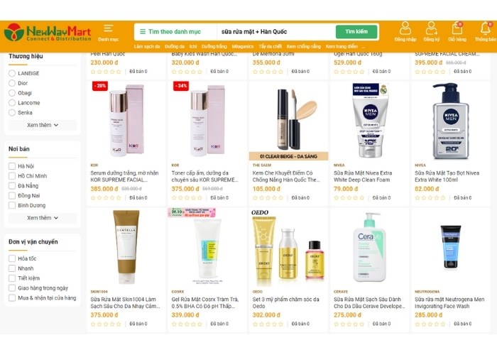Click the Đăng ký add-user icon
The width and height of the screenshot is (497, 355).
(x=431, y=28)
